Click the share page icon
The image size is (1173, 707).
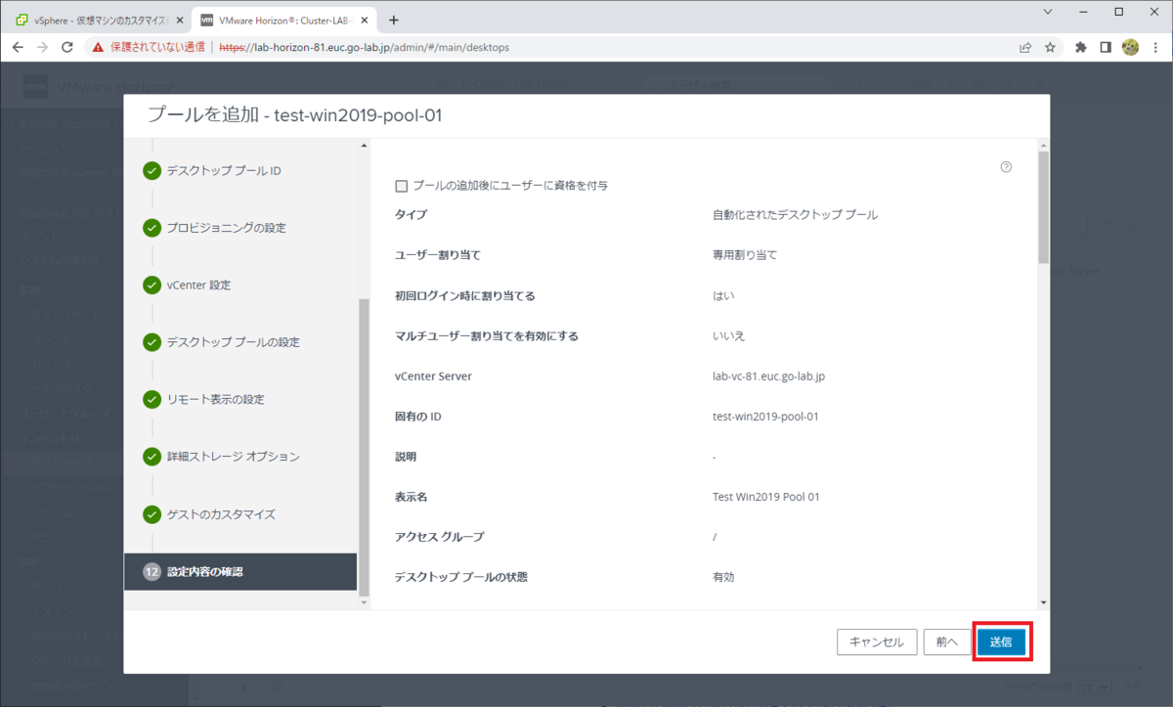click(1025, 47)
